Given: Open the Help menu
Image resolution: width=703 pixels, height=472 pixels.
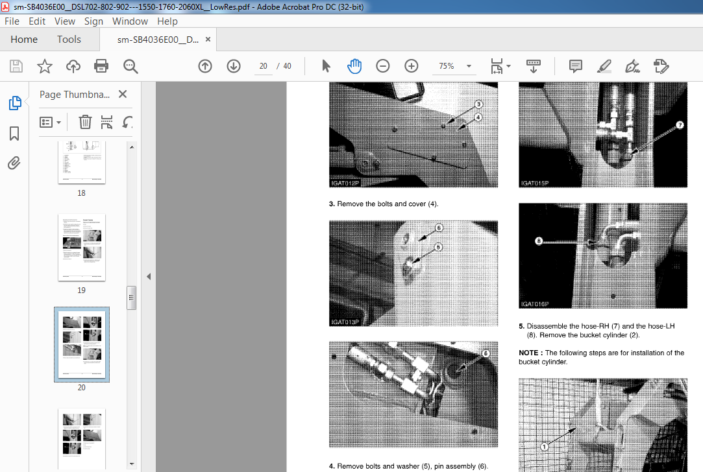Looking at the screenshot, I should point(167,21).
